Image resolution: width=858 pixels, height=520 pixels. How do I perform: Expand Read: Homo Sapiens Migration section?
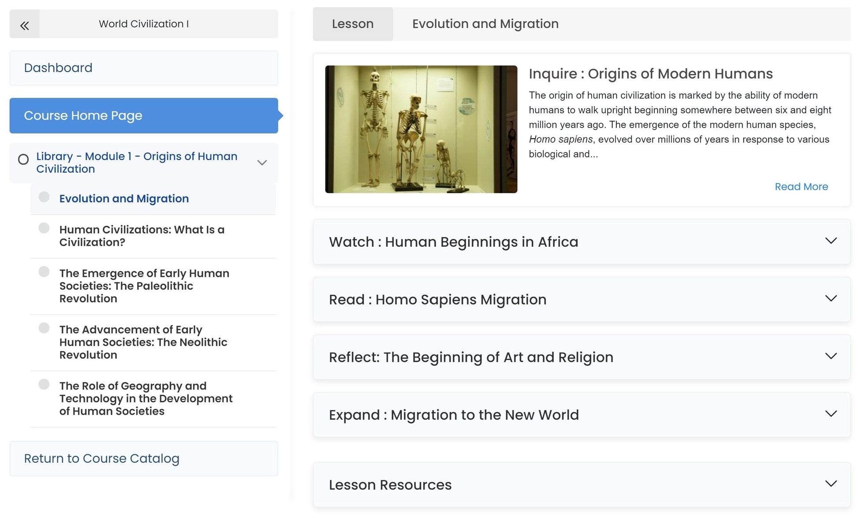(x=831, y=299)
